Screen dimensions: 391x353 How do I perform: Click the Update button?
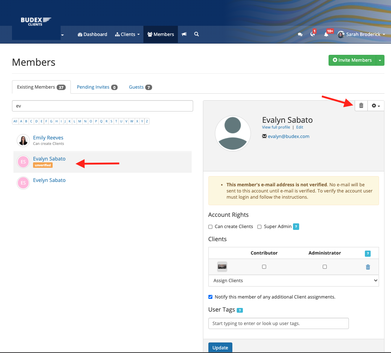tap(220, 347)
